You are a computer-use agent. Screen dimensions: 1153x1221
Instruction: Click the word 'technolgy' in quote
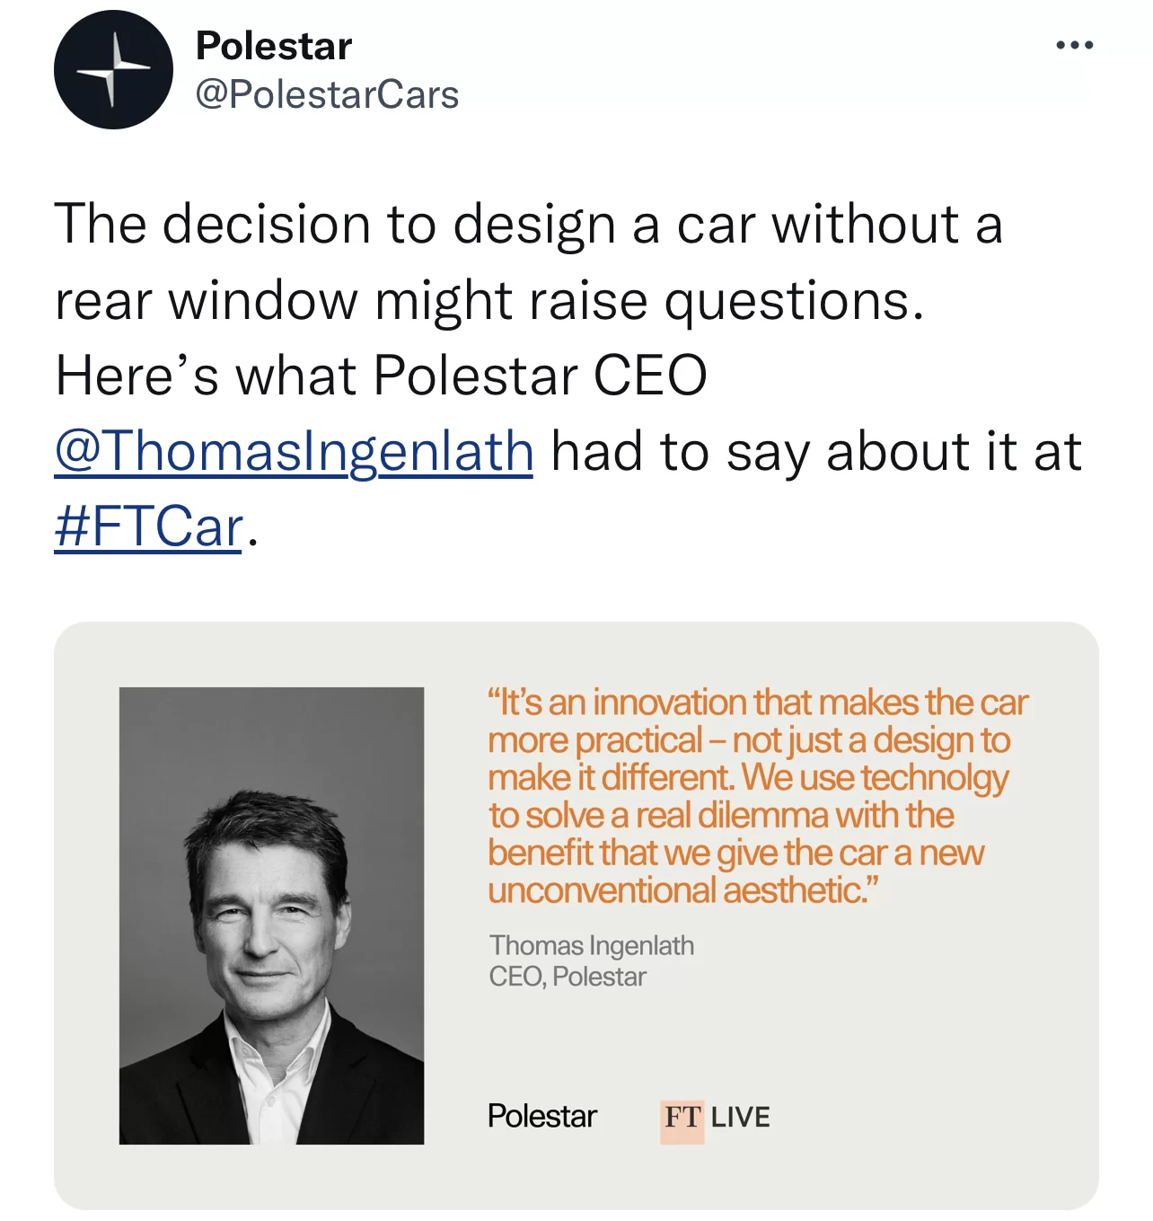point(935,778)
